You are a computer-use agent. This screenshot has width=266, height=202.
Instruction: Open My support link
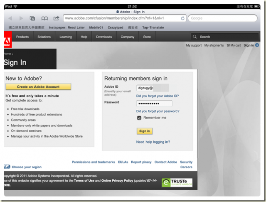tap(194, 45)
